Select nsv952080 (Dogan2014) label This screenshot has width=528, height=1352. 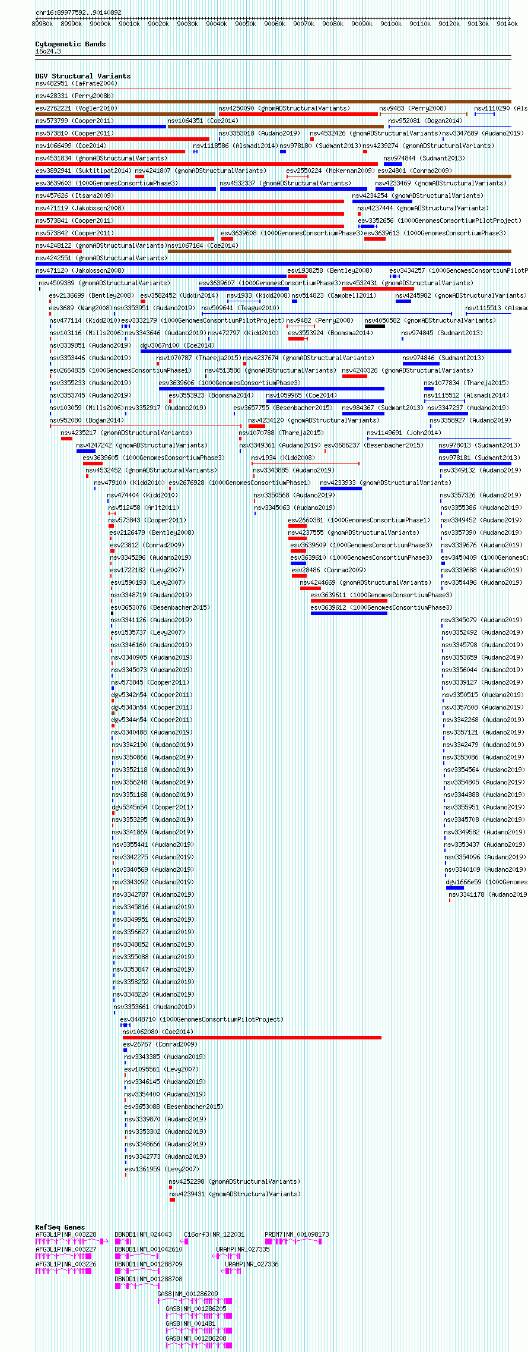pyautogui.click(x=86, y=420)
